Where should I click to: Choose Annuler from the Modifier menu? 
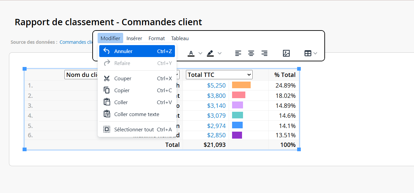point(137,51)
